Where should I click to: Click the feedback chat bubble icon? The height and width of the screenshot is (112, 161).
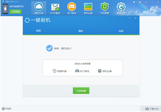point(134,2)
